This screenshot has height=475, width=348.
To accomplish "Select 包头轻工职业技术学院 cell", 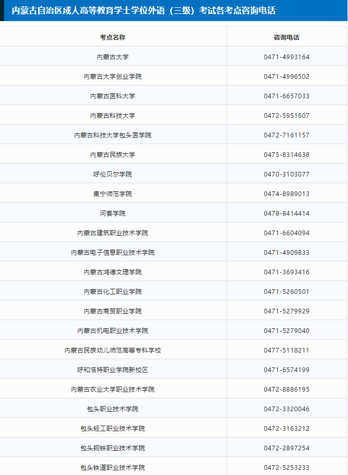I will pyautogui.click(x=113, y=428).
